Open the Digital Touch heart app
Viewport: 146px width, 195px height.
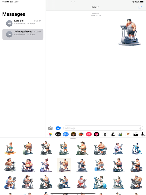(97, 134)
